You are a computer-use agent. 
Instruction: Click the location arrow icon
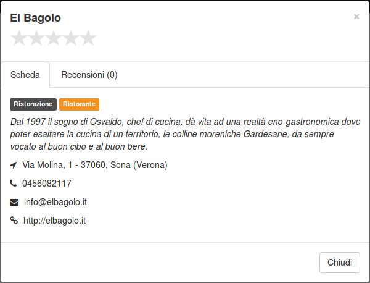pos(14,165)
